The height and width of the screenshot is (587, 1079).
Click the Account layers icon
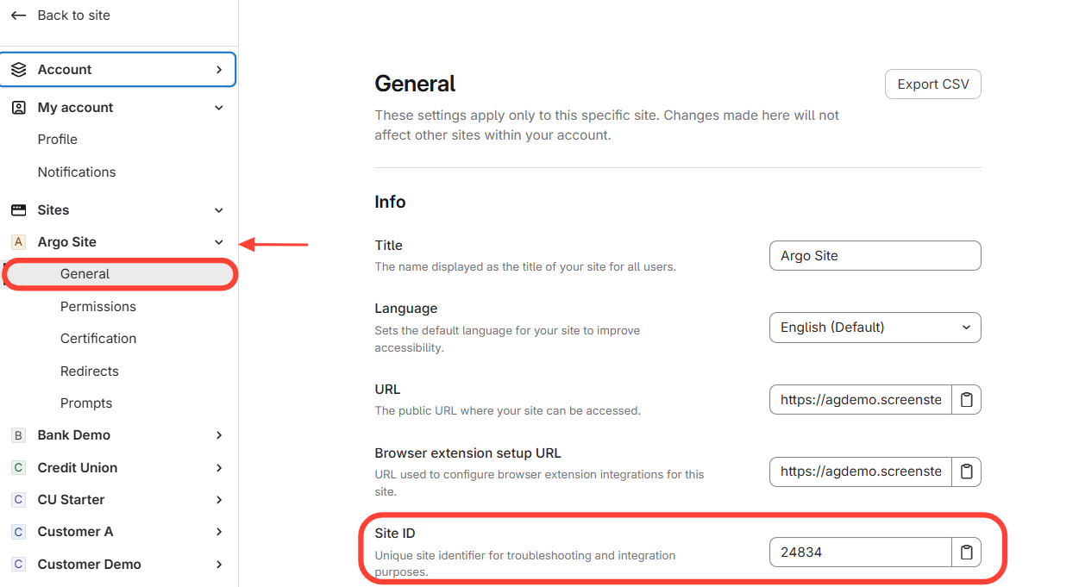[18, 70]
